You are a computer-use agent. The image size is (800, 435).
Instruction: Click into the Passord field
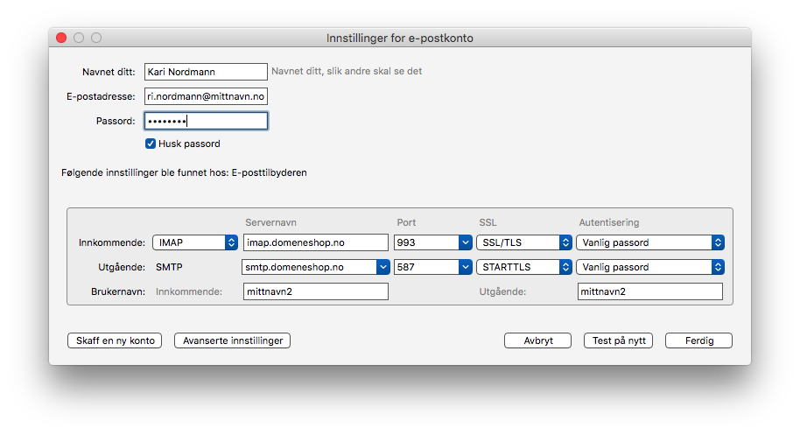(x=206, y=121)
